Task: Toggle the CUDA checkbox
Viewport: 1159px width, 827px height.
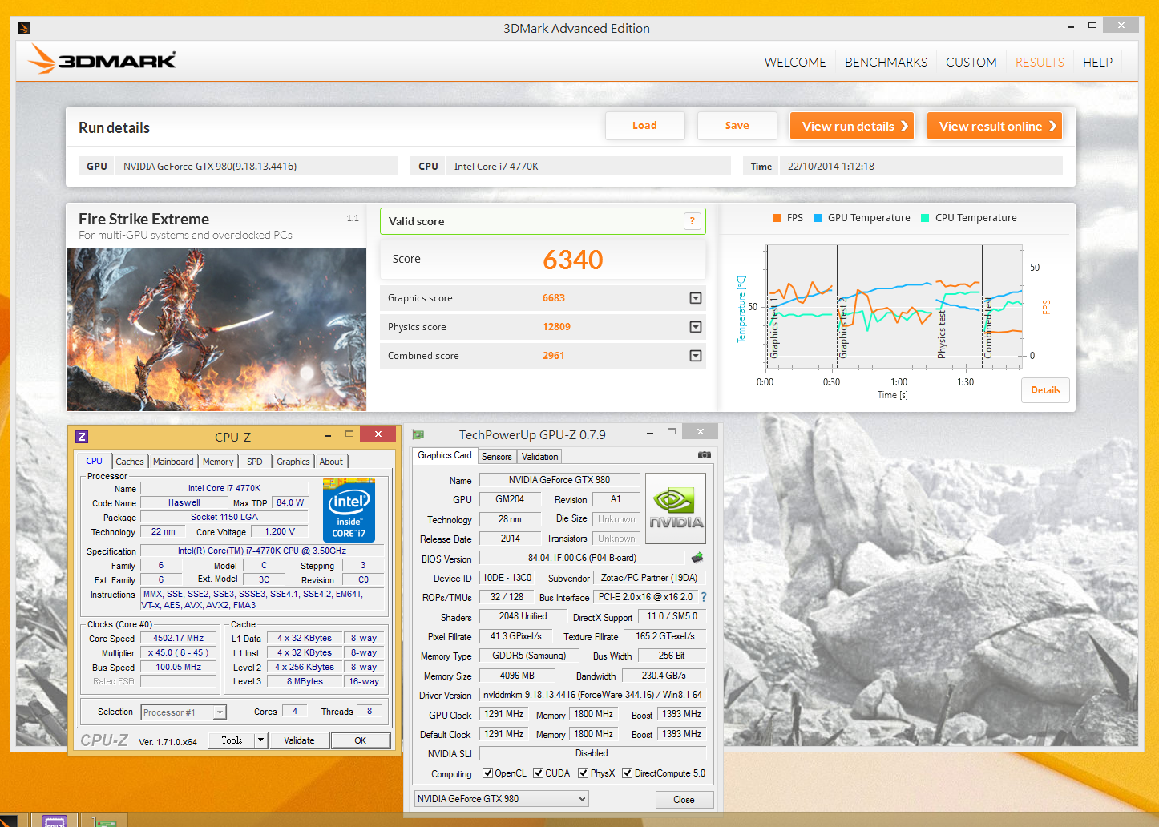Action: tap(538, 773)
